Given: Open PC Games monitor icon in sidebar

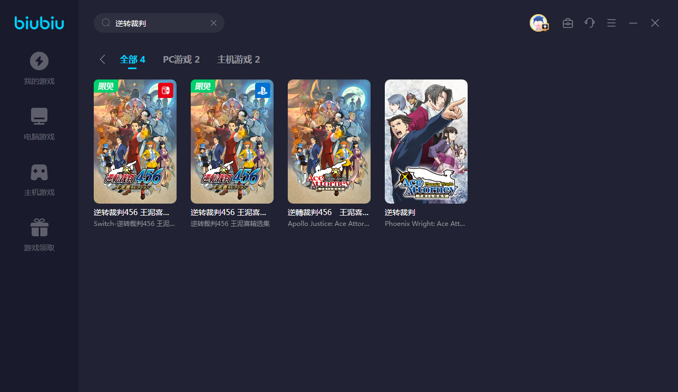Looking at the screenshot, I should pyautogui.click(x=39, y=117).
